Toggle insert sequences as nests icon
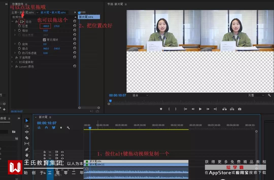The width and height of the screenshot is (274, 180). point(39,128)
